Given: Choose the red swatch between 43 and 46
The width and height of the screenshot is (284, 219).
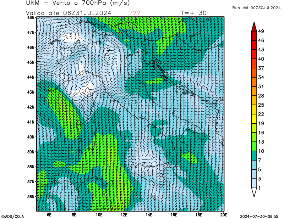Looking at the screenshot, I should [254, 45].
